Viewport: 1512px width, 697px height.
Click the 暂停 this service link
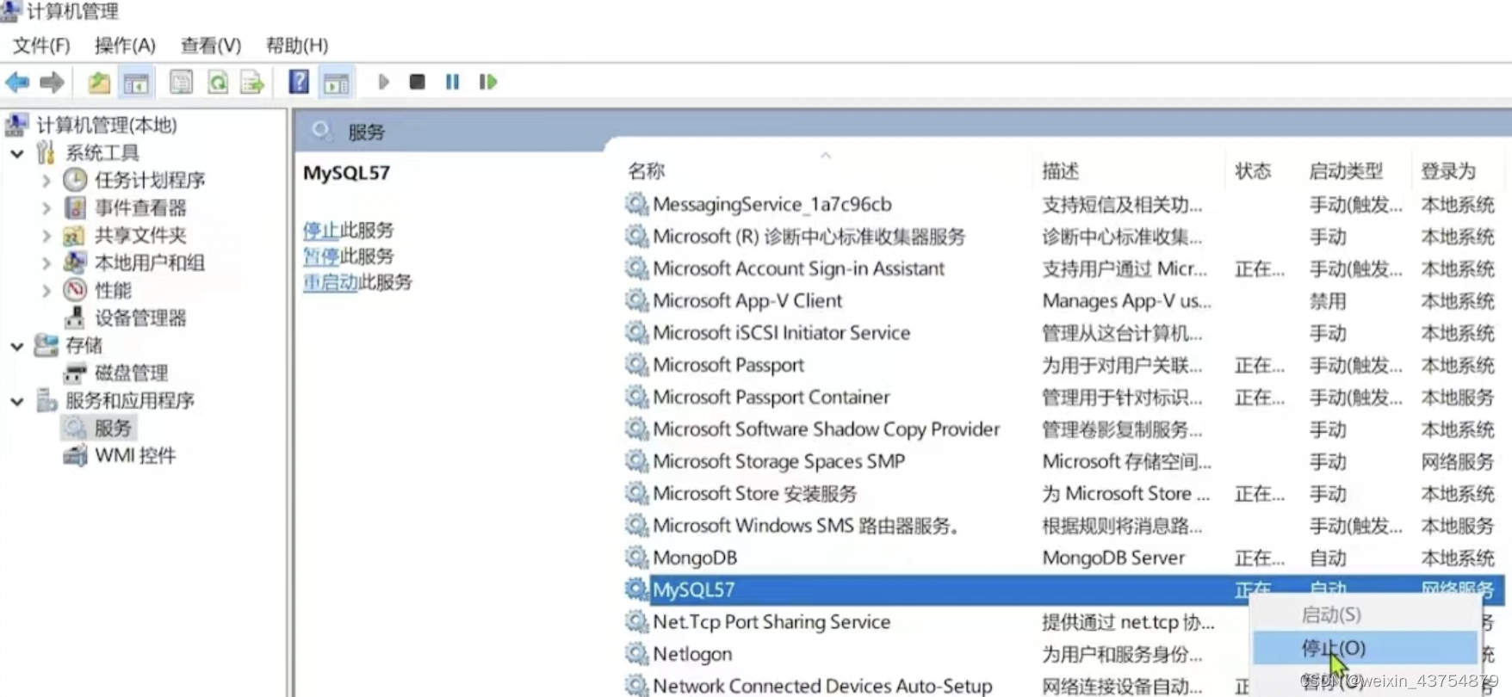[321, 256]
